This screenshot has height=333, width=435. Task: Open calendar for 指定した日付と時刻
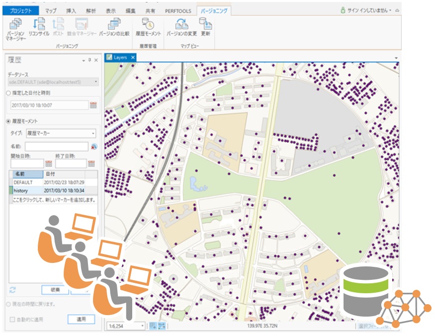point(93,105)
